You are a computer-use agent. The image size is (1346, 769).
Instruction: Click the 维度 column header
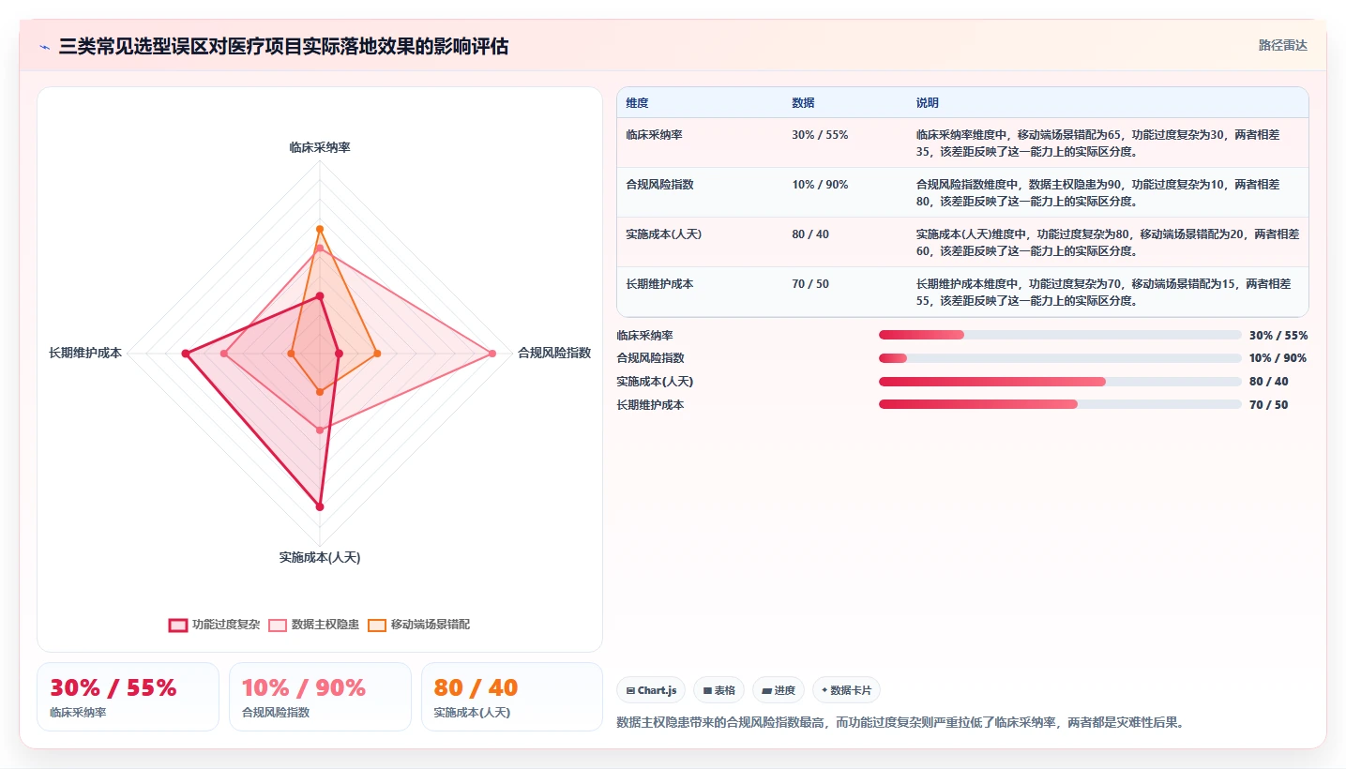[x=637, y=103]
